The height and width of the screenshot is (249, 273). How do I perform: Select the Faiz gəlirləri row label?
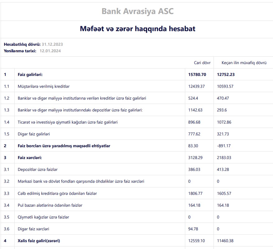(30, 74)
